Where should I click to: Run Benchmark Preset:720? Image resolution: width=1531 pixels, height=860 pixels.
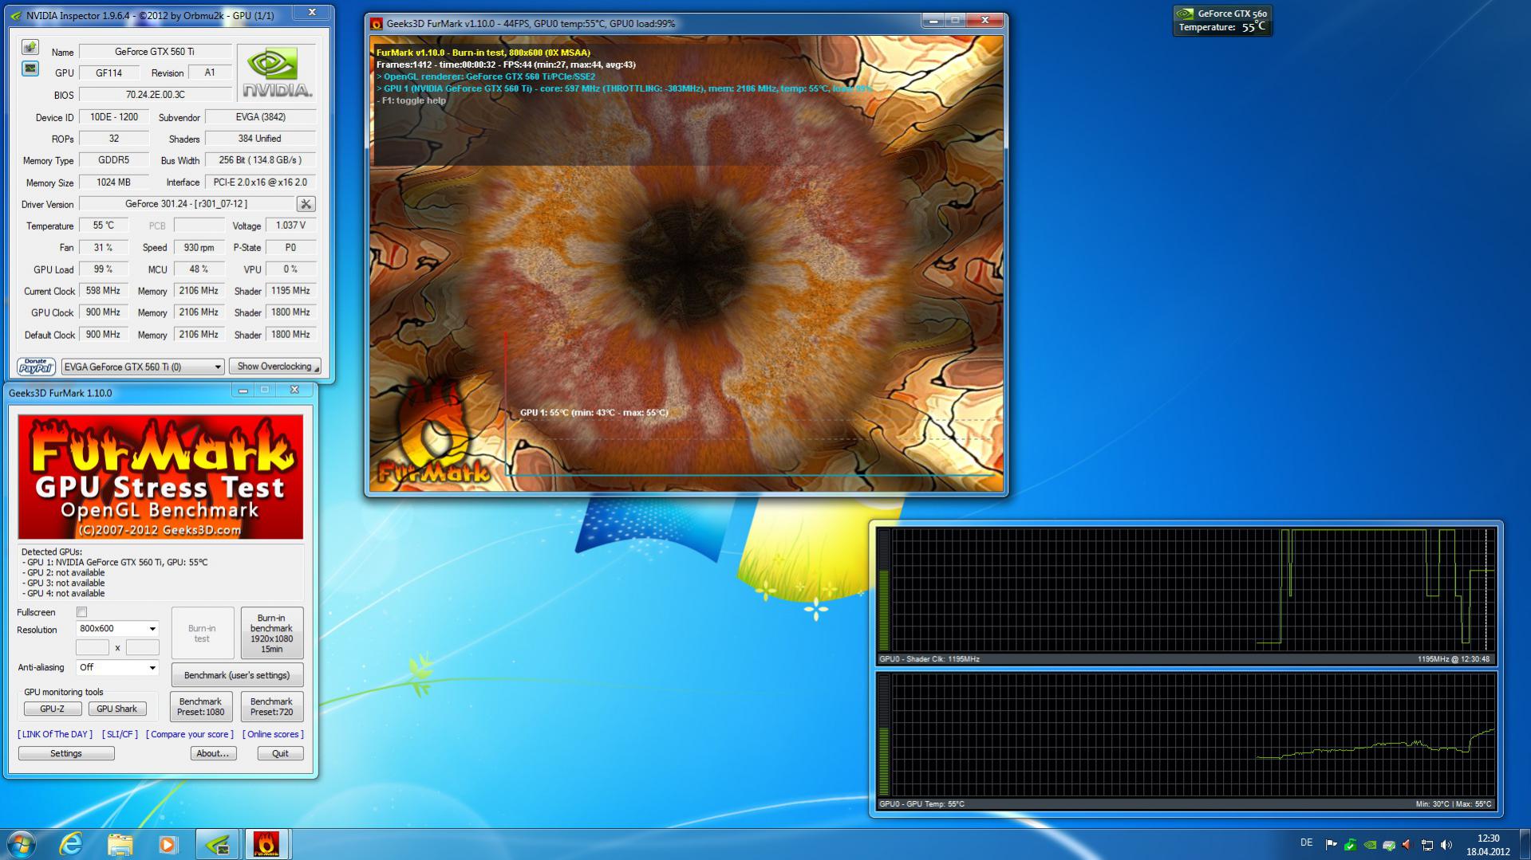click(x=271, y=706)
